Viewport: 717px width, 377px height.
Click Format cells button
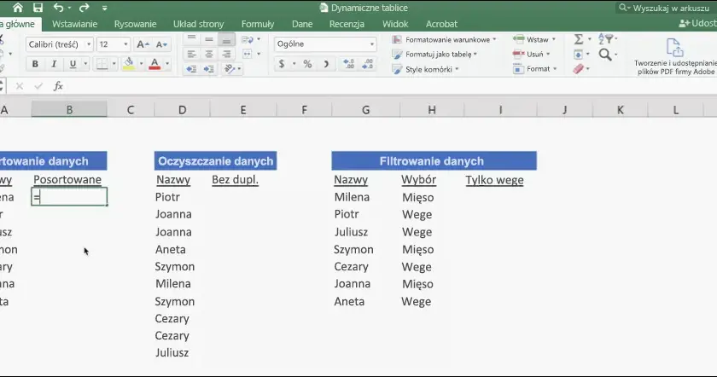534,69
